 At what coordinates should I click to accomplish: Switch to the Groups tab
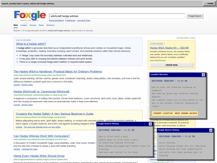point(33,25)
